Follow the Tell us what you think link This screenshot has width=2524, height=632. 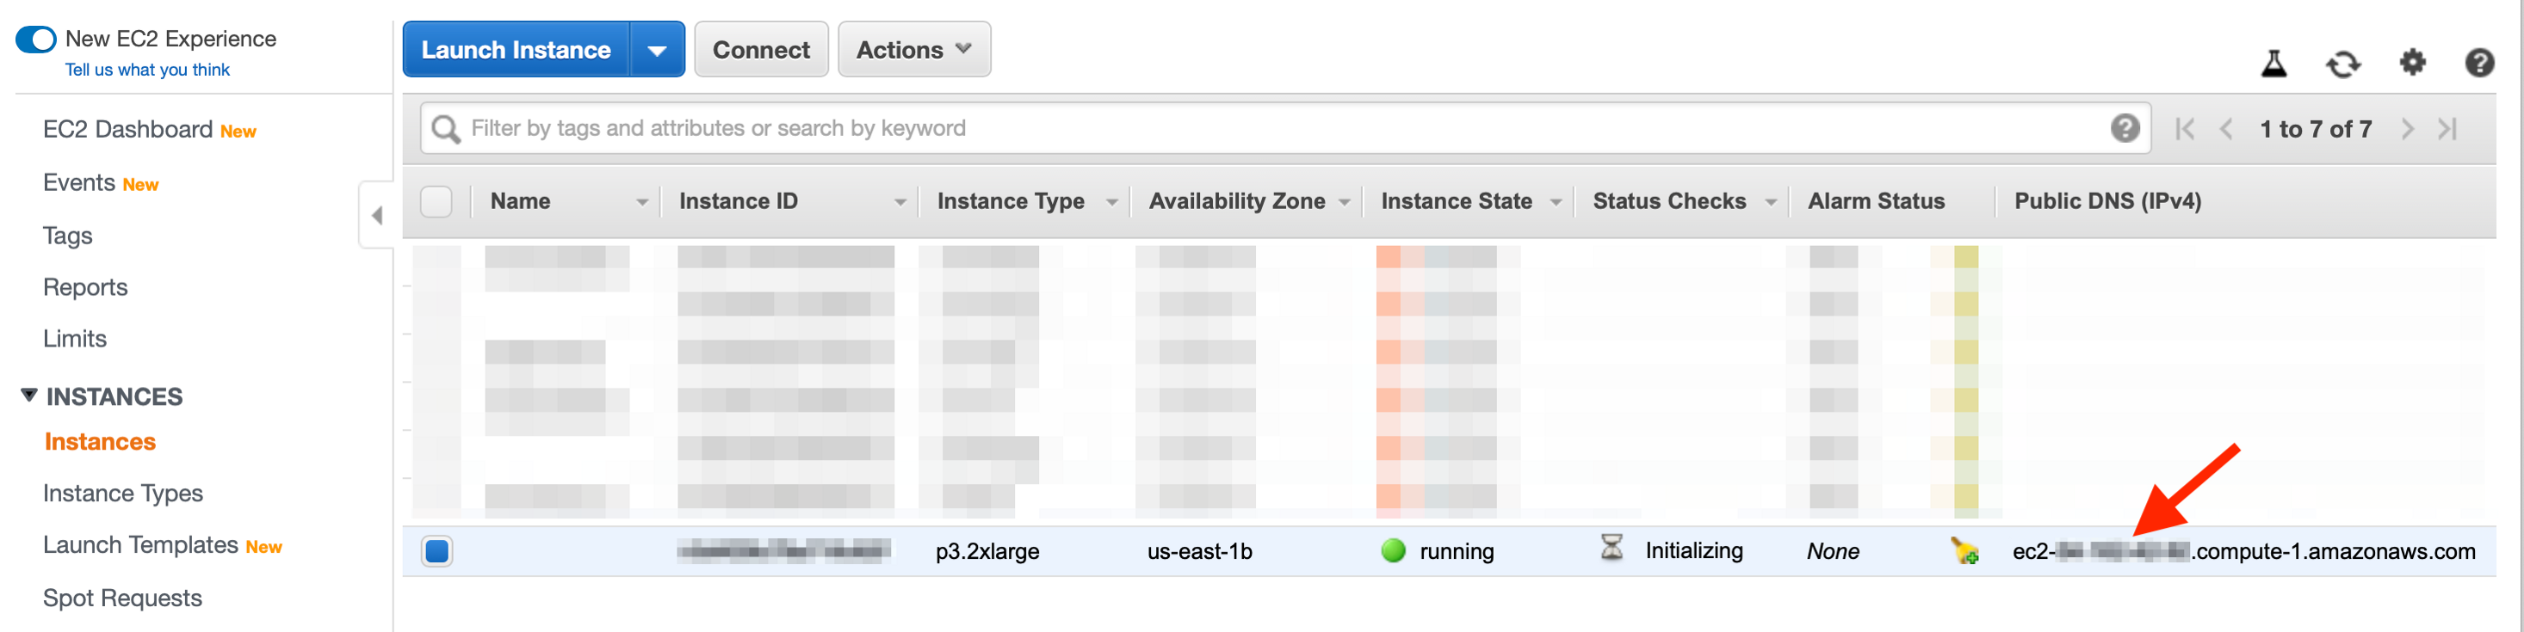click(147, 71)
